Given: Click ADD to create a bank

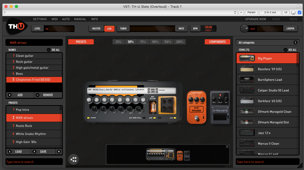Looking at the screenshot, I should (x=20, y=95).
